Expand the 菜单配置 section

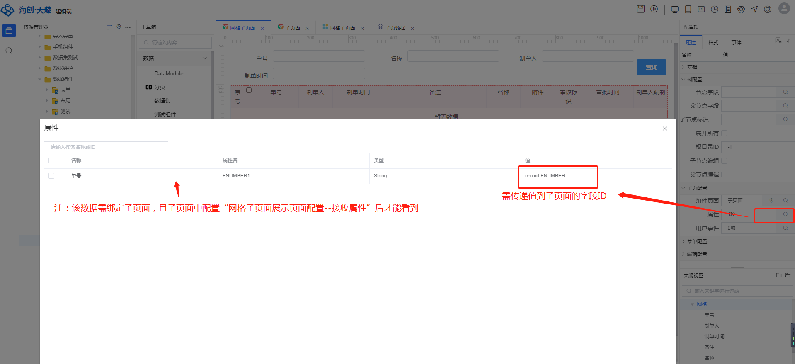point(697,241)
